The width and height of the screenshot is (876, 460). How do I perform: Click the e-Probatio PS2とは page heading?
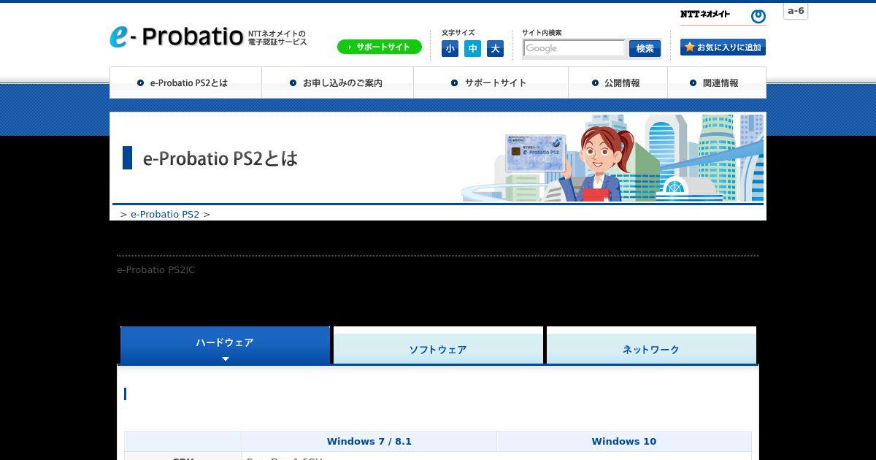[220, 158]
